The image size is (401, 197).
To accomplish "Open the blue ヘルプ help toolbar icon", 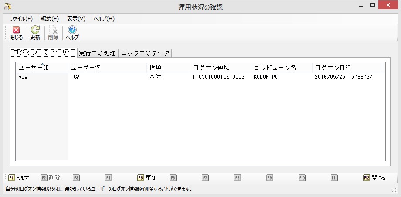I will click(72, 31).
